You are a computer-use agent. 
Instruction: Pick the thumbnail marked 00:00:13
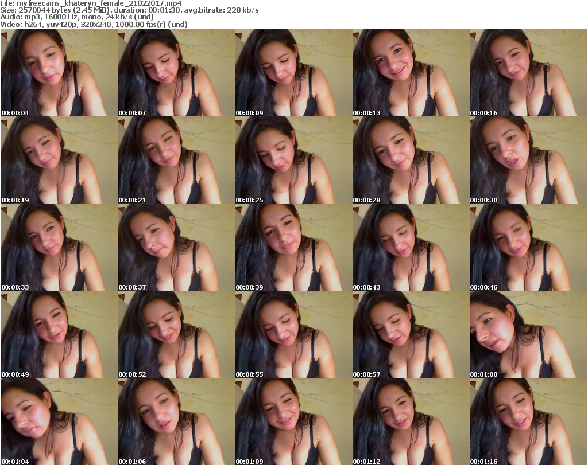(411, 73)
